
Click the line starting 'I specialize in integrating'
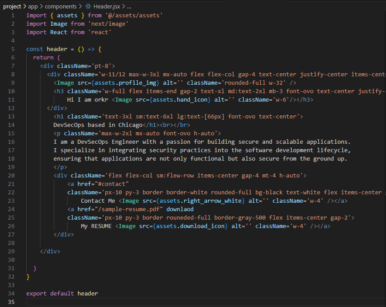pos(202,150)
